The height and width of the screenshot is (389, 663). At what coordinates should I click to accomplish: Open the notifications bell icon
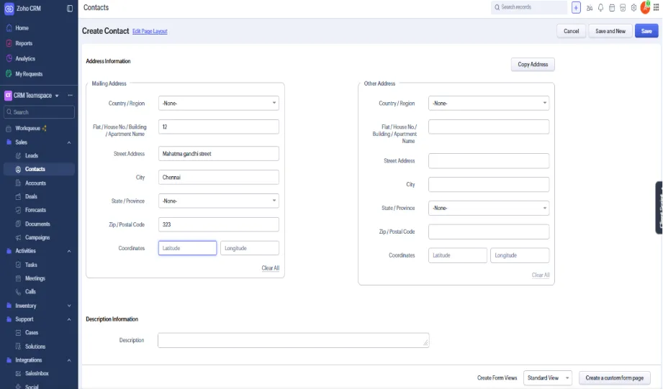[x=600, y=8]
